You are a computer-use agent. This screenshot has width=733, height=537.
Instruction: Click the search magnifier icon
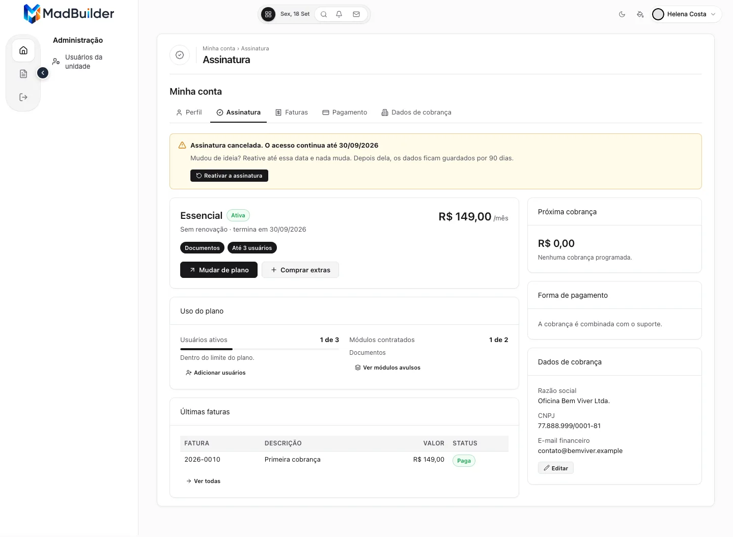coord(324,14)
